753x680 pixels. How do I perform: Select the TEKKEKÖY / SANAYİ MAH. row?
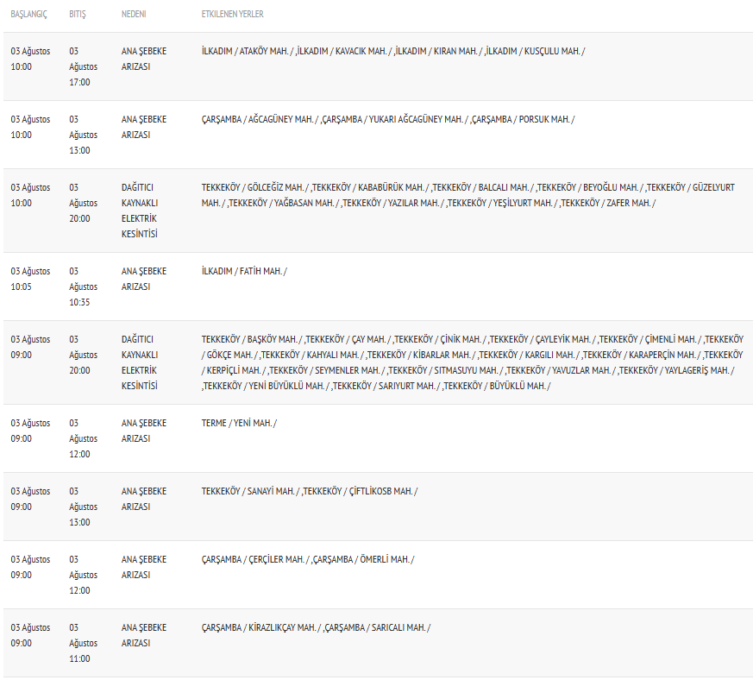[x=378, y=507]
